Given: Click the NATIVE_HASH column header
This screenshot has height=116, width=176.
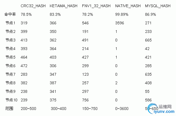Looking at the screenshot, I should pos(128,6).
